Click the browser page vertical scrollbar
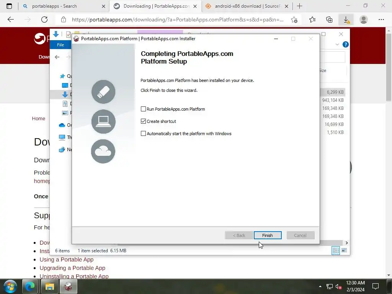This screenshot has height=294, width=392. coord(389,67)
